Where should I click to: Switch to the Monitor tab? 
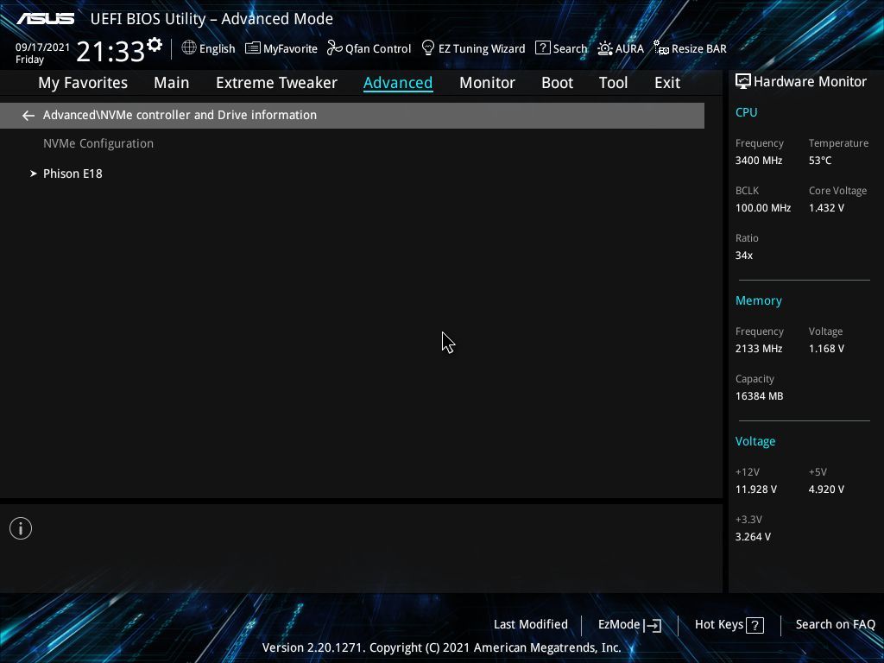point(487,83)
